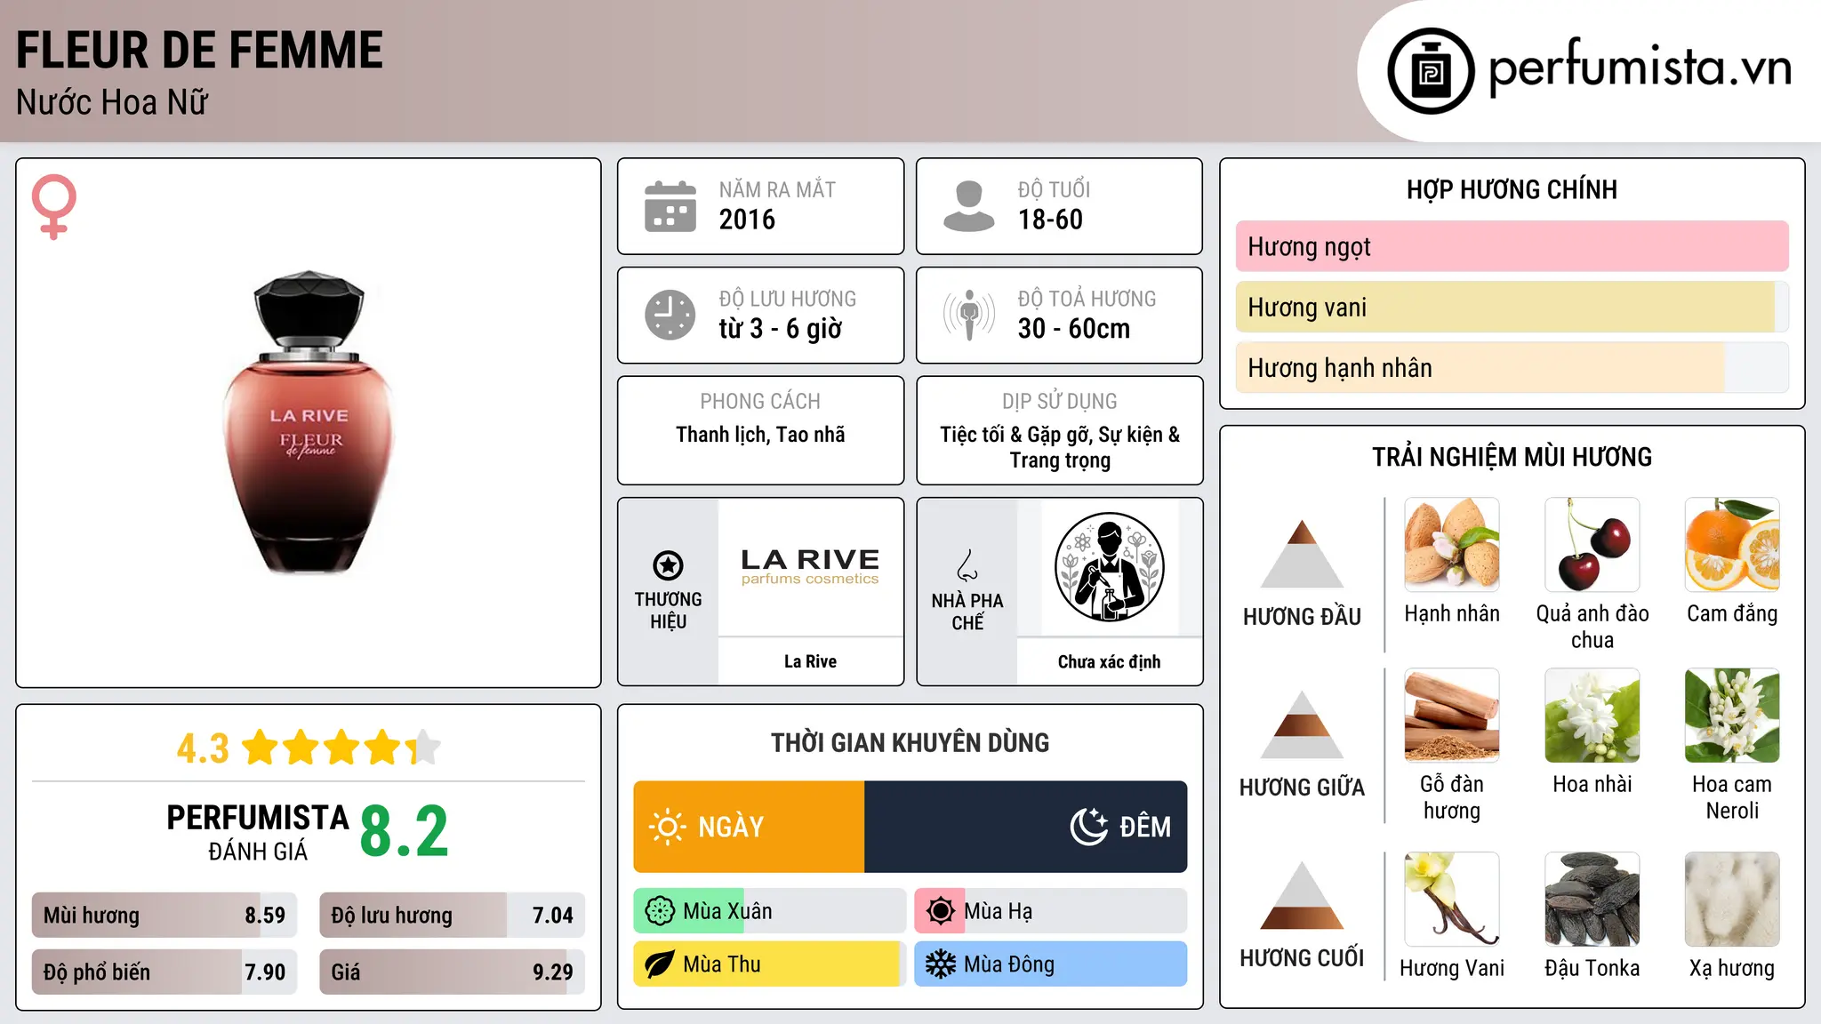Click the occasion text Tiệc tối & Gặp gỡ
Viewport: 1821px width, 1024px height.
tap(1016, 435)
